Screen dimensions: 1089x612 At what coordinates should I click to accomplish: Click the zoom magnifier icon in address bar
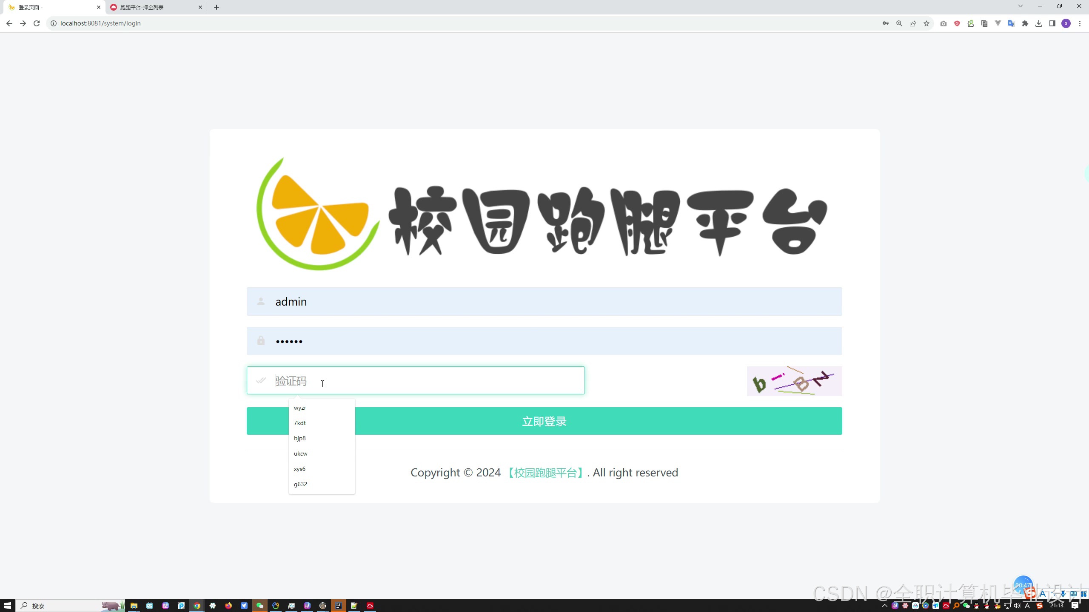[x=899, y=23]
